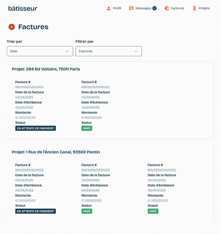Screen dimensions: 221x234
Task: Click the Payé badge in the Bd Voltaire project
Action: [x=87, y=128]
